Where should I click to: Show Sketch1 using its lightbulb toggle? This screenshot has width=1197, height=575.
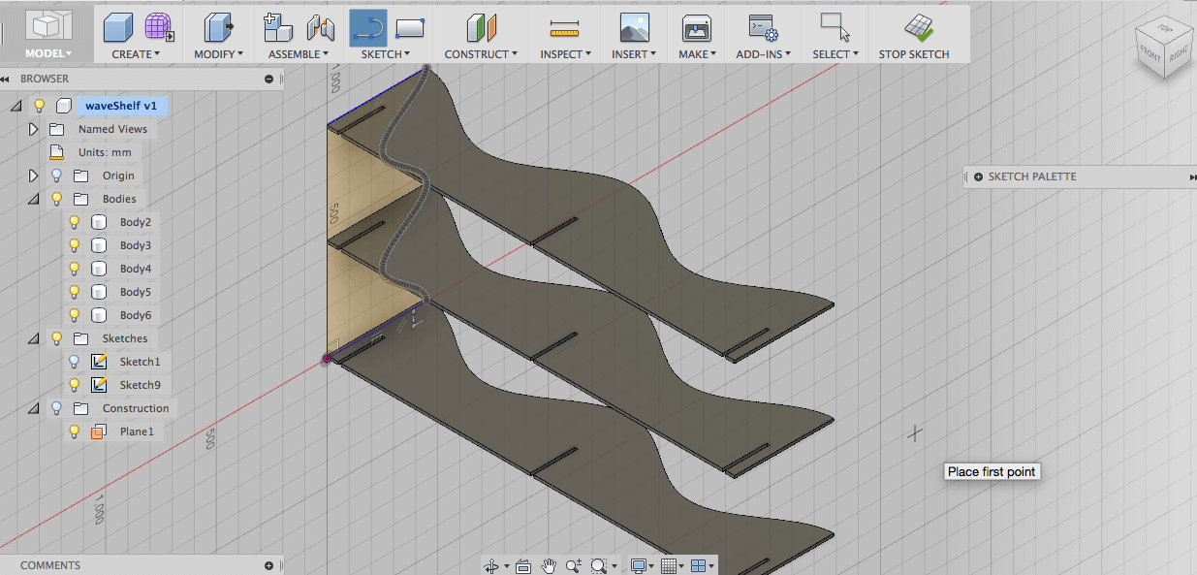coord(75,362)
